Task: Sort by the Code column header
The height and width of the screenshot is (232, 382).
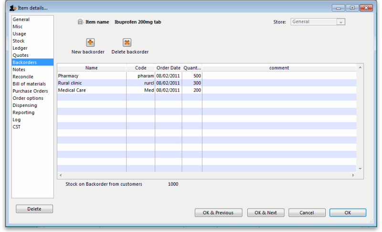Action: point(140,68)
